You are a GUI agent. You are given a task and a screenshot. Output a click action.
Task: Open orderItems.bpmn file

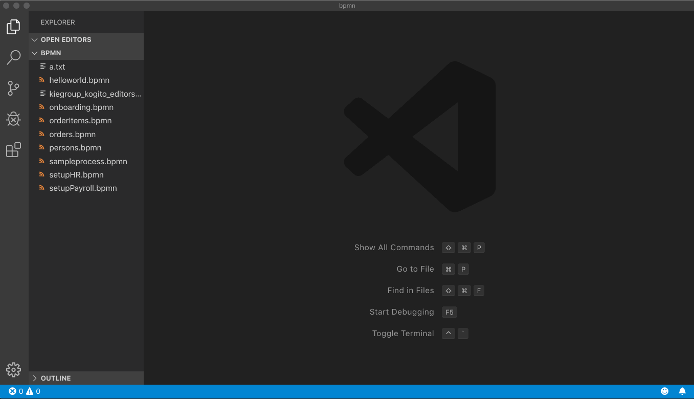[80, 121]
